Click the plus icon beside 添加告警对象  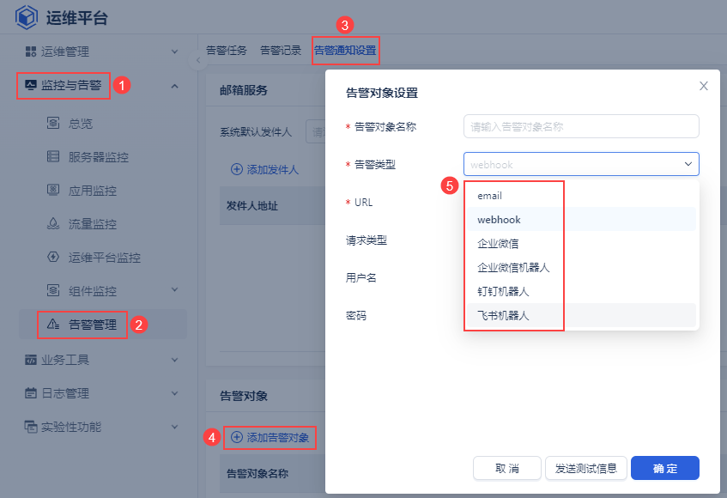(236, 437)
